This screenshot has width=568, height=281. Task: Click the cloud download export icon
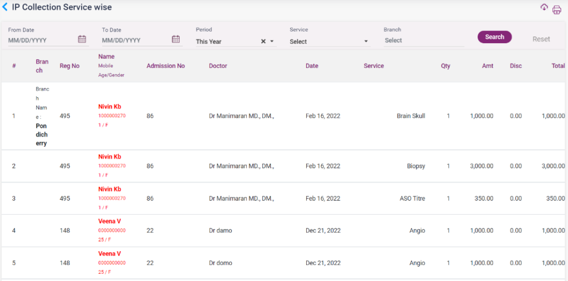pos(544,7)
